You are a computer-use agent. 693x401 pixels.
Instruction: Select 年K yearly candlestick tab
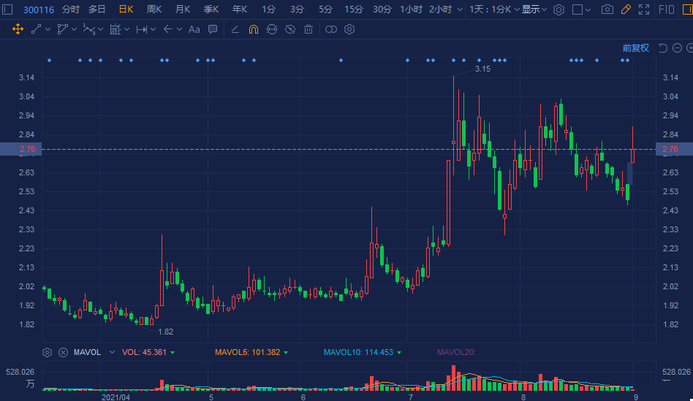240,9
